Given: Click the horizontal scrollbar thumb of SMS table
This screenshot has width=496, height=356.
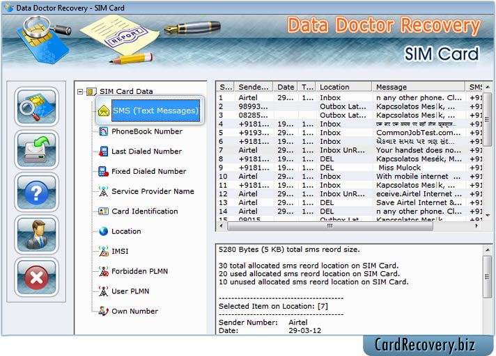Looking at the screenshot, I should (330, 226).
